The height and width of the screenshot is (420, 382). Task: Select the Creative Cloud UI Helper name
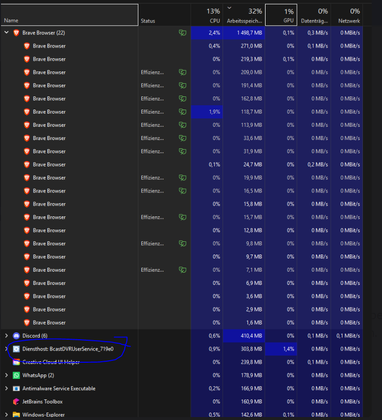click(x=51, y=362)
